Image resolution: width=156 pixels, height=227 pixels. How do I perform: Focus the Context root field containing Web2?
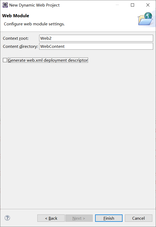[x=96, y=38]
